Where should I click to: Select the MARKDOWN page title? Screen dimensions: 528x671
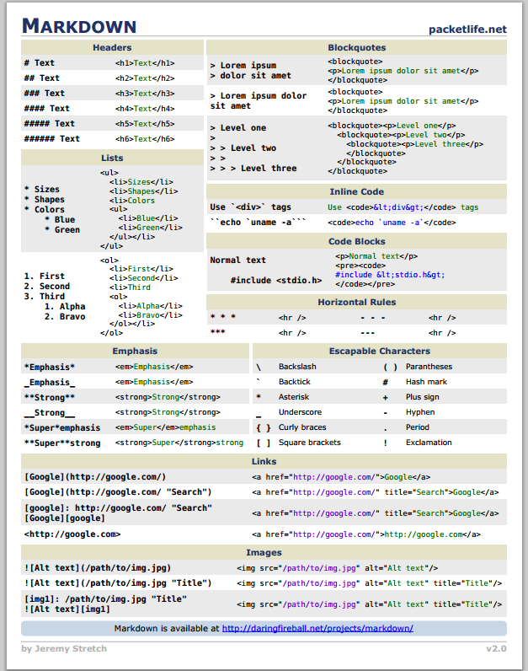tap(79, 26)
